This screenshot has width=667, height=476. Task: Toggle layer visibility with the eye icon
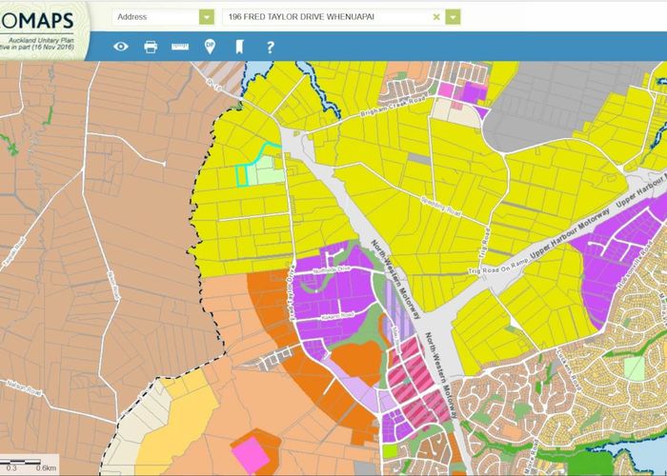[121, 47]
